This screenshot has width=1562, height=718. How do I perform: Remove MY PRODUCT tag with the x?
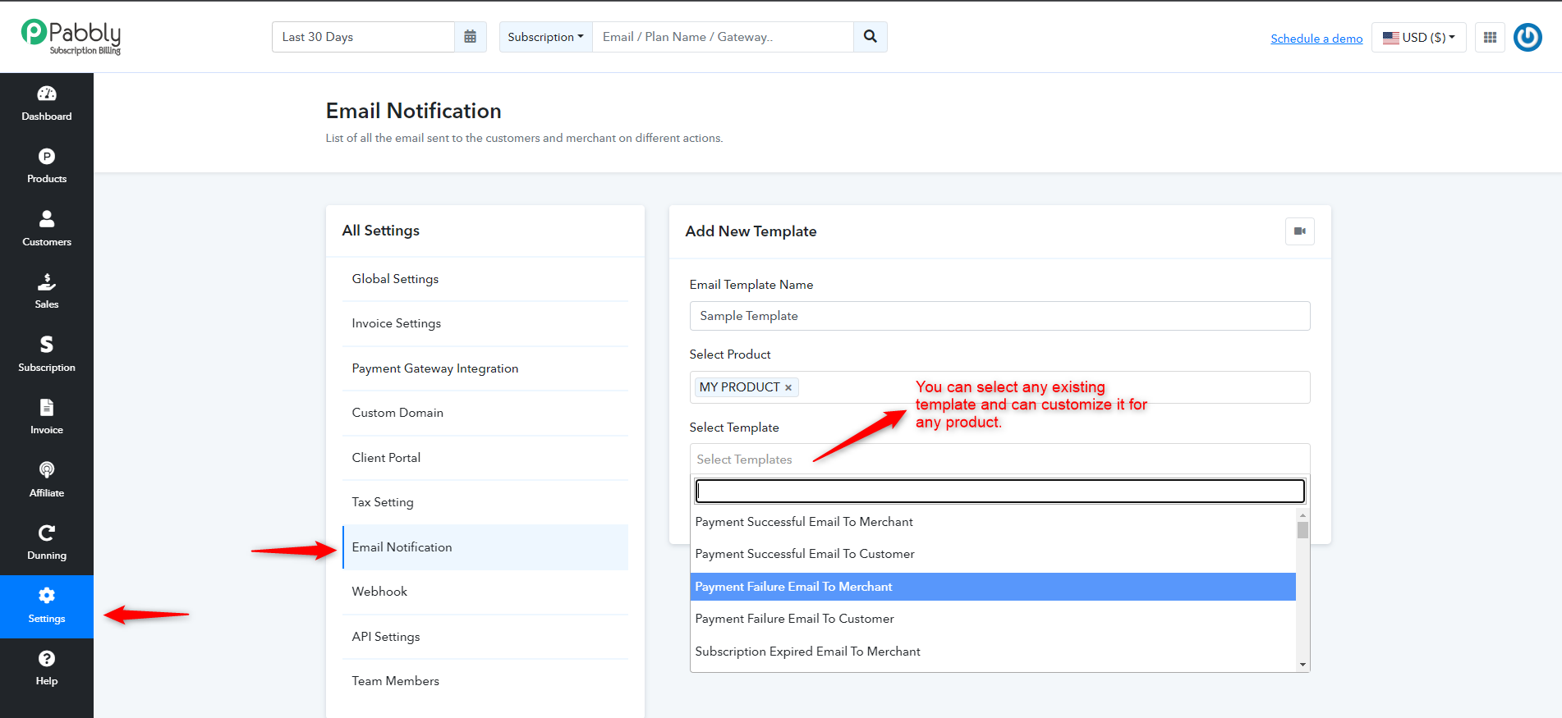[788, 387]
